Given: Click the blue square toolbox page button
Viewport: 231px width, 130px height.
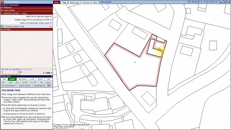Looking at the screenshot, I should (49, 85).
